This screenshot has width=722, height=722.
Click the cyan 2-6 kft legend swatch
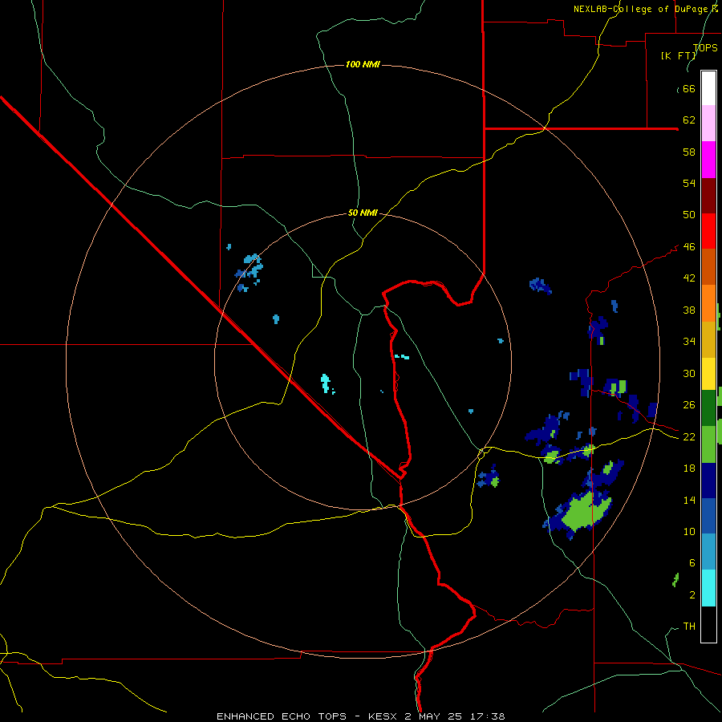tap(708, 588)
